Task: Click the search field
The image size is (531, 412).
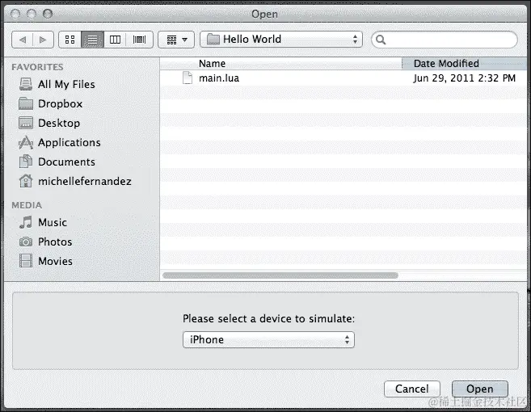Action: point(445,40)
